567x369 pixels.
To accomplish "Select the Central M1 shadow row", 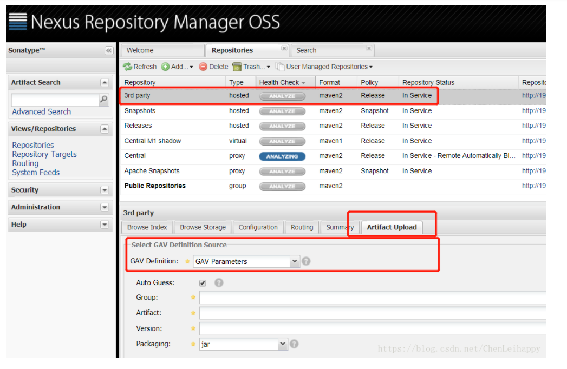I will click(333, 141).
